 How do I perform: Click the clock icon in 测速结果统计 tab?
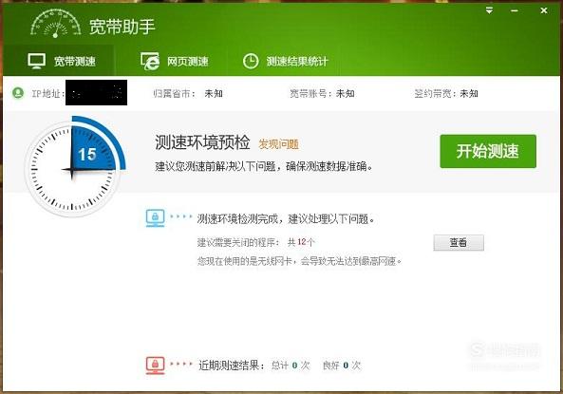(x=251, y=61)
